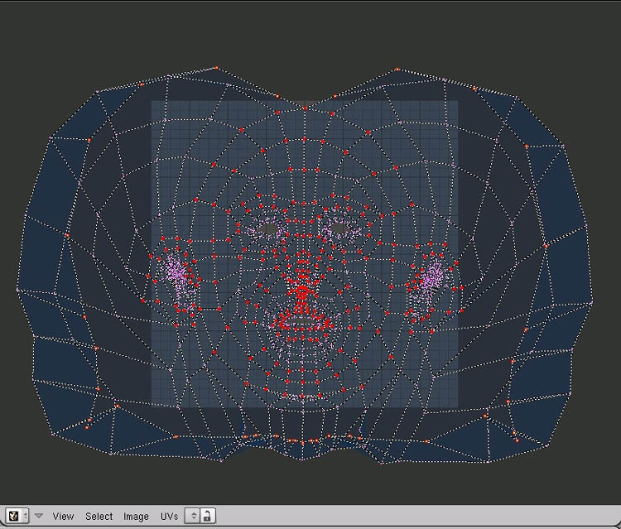Toggle the lock icon in header
Image resolution: width=621 pixels, height=529 pixels.
click(x=207, y=516)
